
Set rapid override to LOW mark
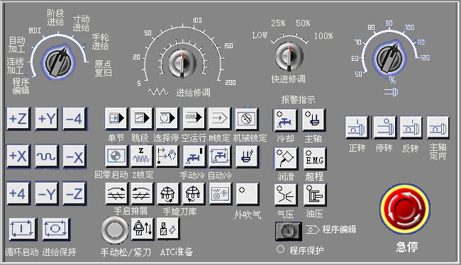pyautogui.click(x=260, y=35)
